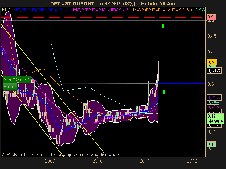Image resolution: width=226 pixels, height=169 pixels.
Task: Click the 2009 label on time axis
Action: coord(50,161)
